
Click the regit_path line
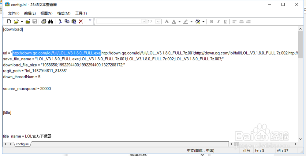point(35,71)
